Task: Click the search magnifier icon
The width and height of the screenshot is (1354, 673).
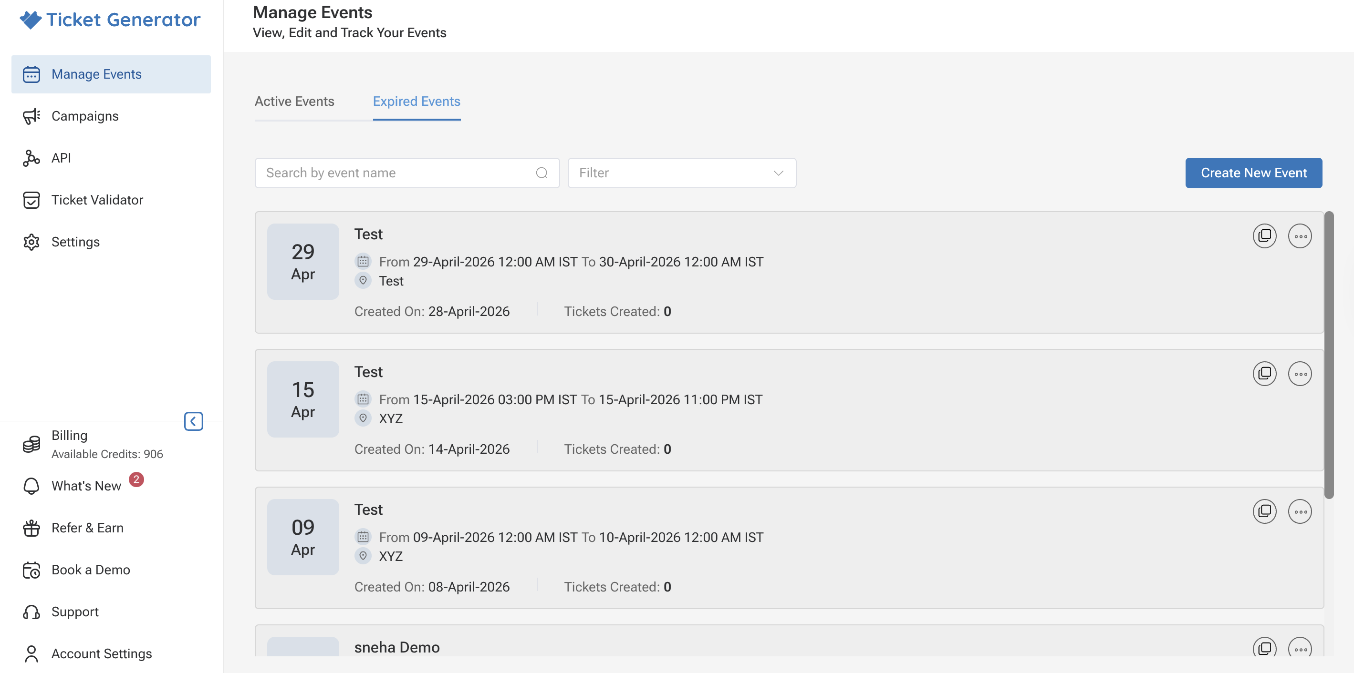Action: [x=542, y=173]
